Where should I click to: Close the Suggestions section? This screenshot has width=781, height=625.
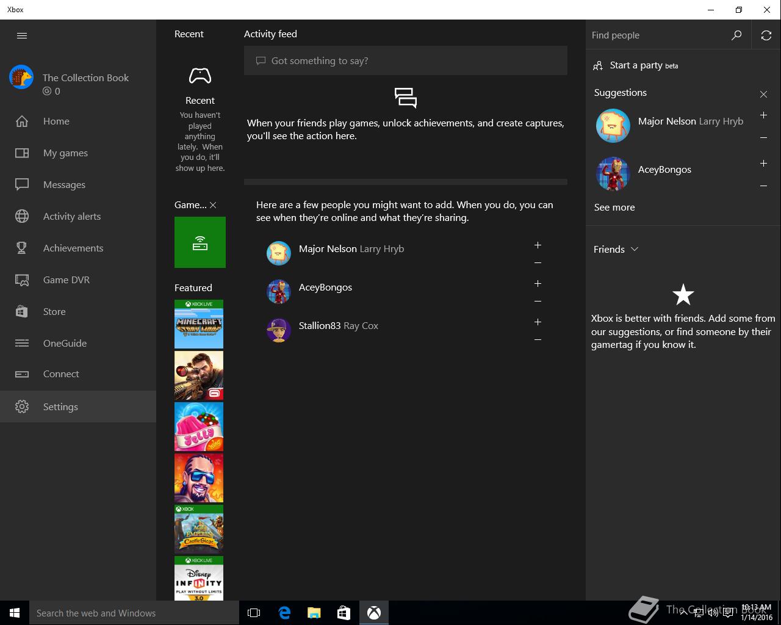(763, 94)
